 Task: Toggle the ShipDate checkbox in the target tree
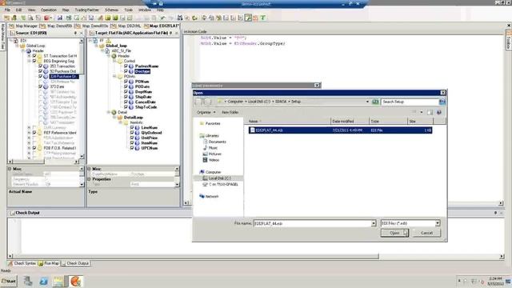pyautogui.click(x=126, y=97)
